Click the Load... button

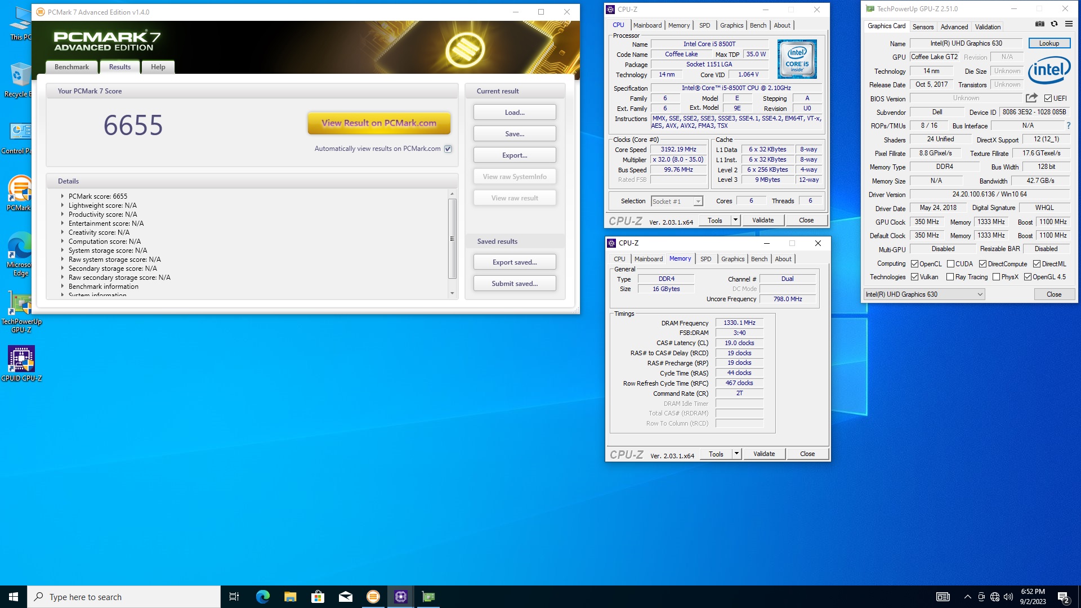[x=515, y=113]
